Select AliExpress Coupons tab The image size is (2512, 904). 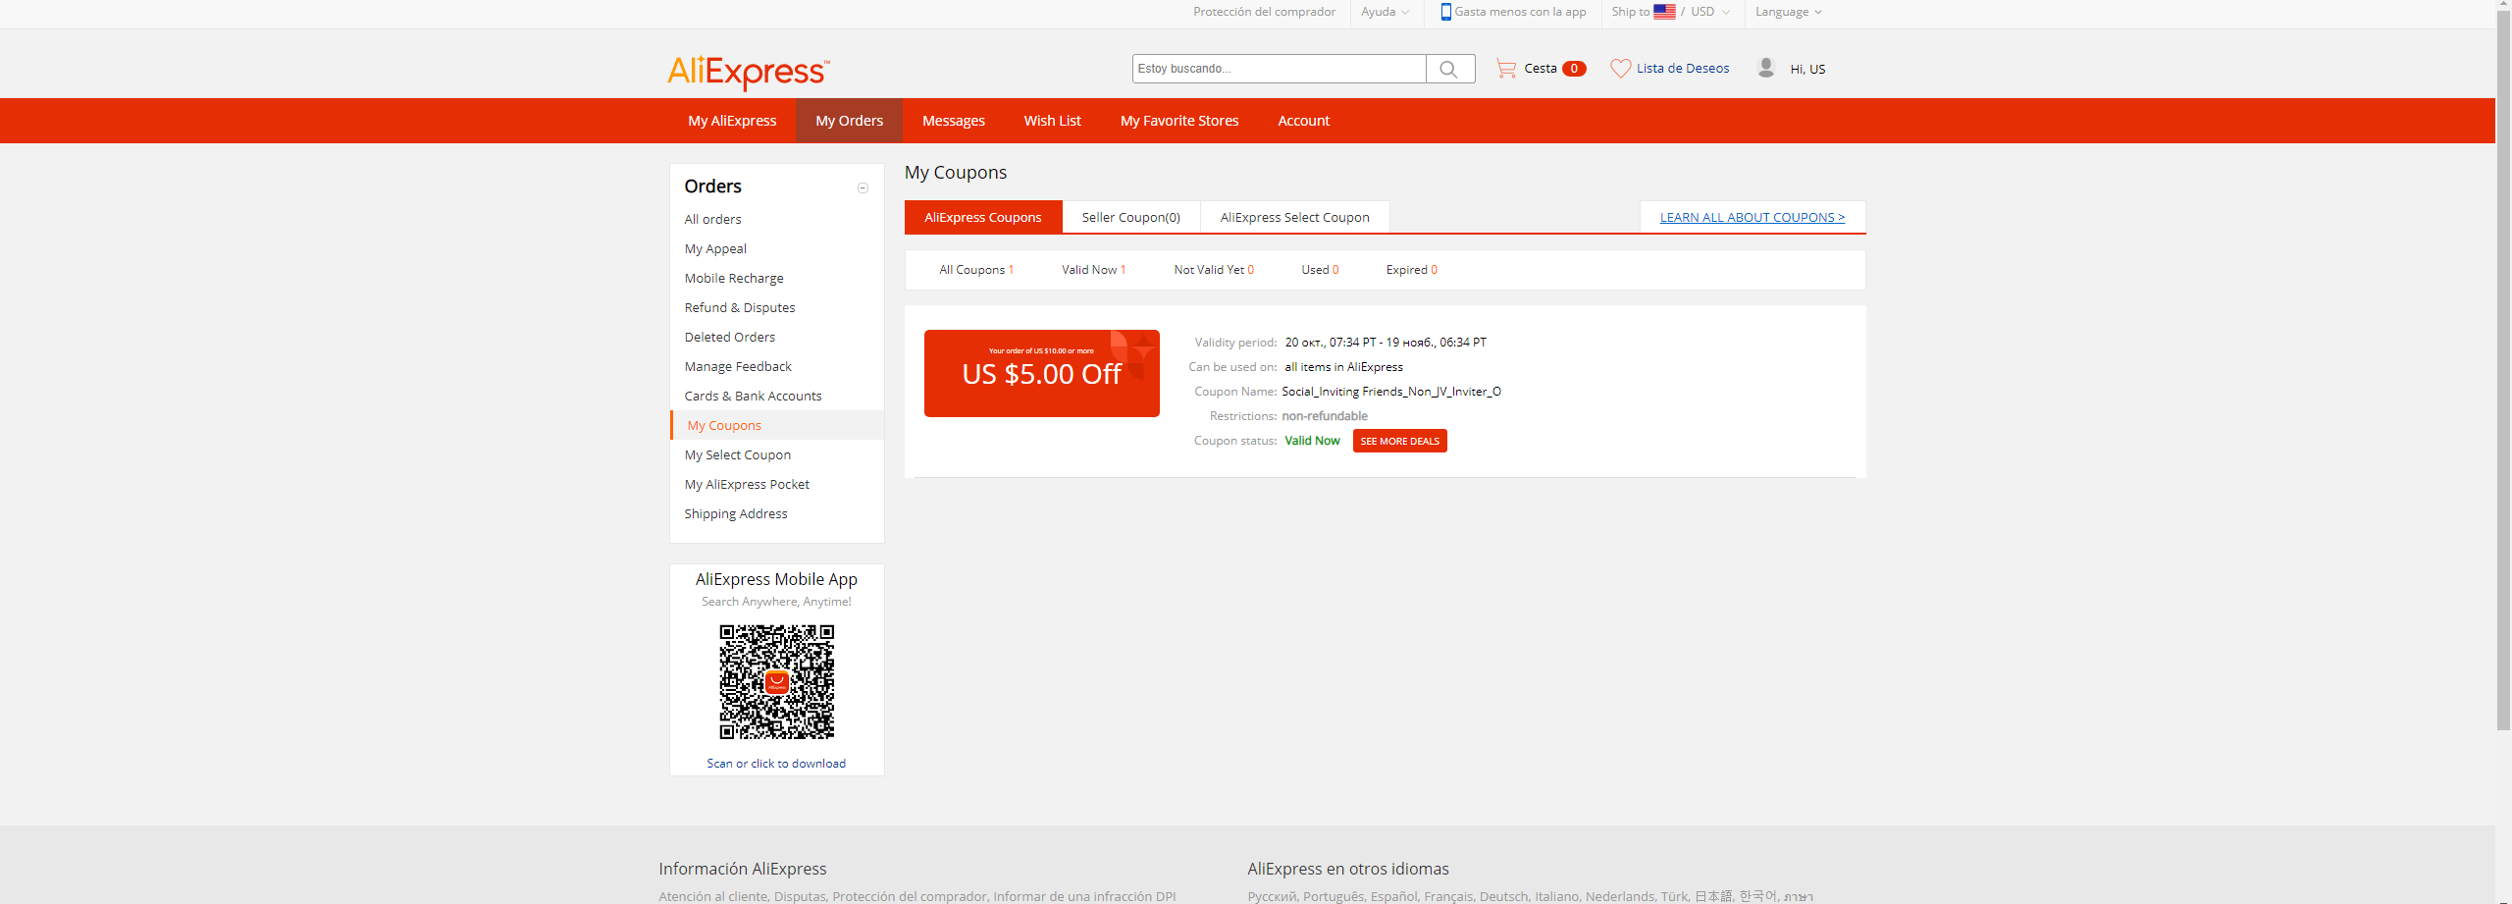coord(983,217)
